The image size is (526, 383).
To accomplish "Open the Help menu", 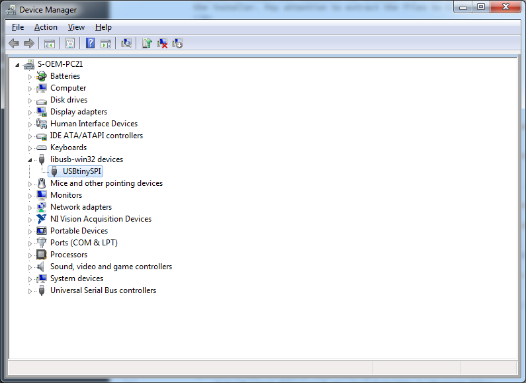I will pyautogui.click(x=103, y=27).
